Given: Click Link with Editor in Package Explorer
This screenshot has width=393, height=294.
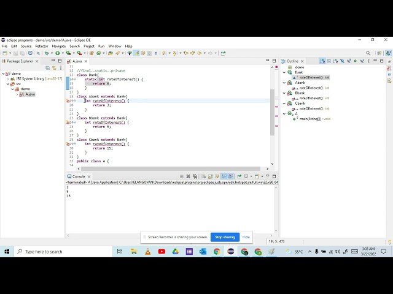Looking at the screenshot, I should click(x=54, y=68).
